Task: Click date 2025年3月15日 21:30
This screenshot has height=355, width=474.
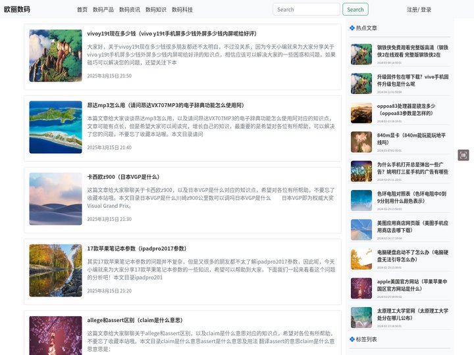Action: (x=109, y=219)
